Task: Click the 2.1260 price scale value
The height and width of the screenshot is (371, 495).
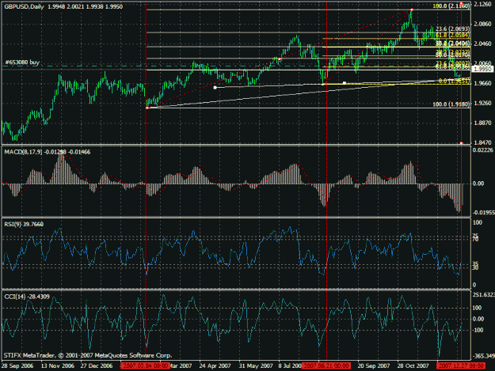Action: coord(483,4)
